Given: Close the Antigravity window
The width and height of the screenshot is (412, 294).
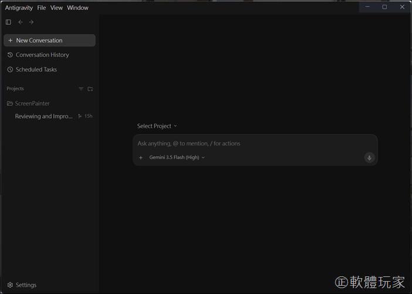Looking at the screenshot, I should pyautogui.click(x=402, y=7).
